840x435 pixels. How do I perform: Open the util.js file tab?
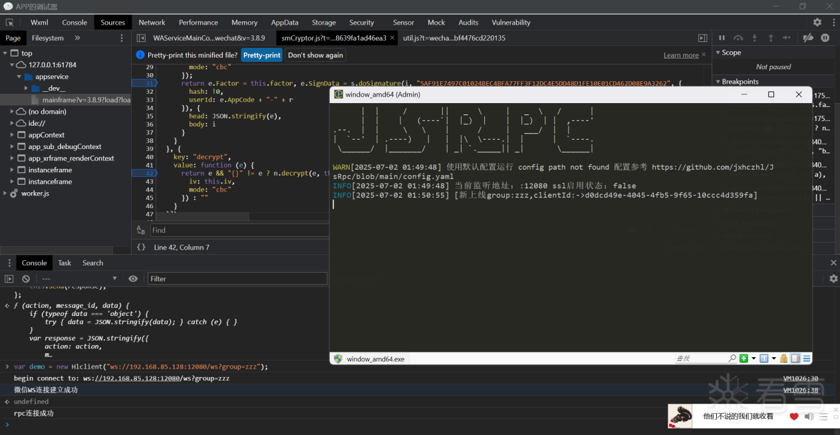click(x=454, y=39)
